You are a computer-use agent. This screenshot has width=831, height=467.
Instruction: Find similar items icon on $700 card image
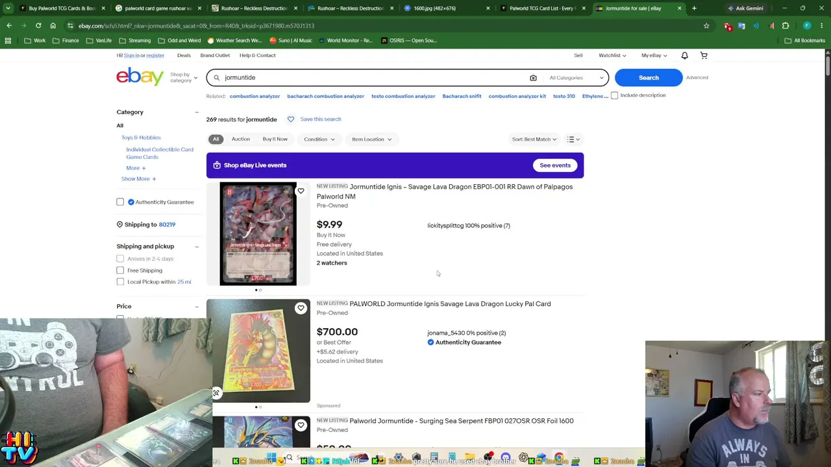pos(216,393)
